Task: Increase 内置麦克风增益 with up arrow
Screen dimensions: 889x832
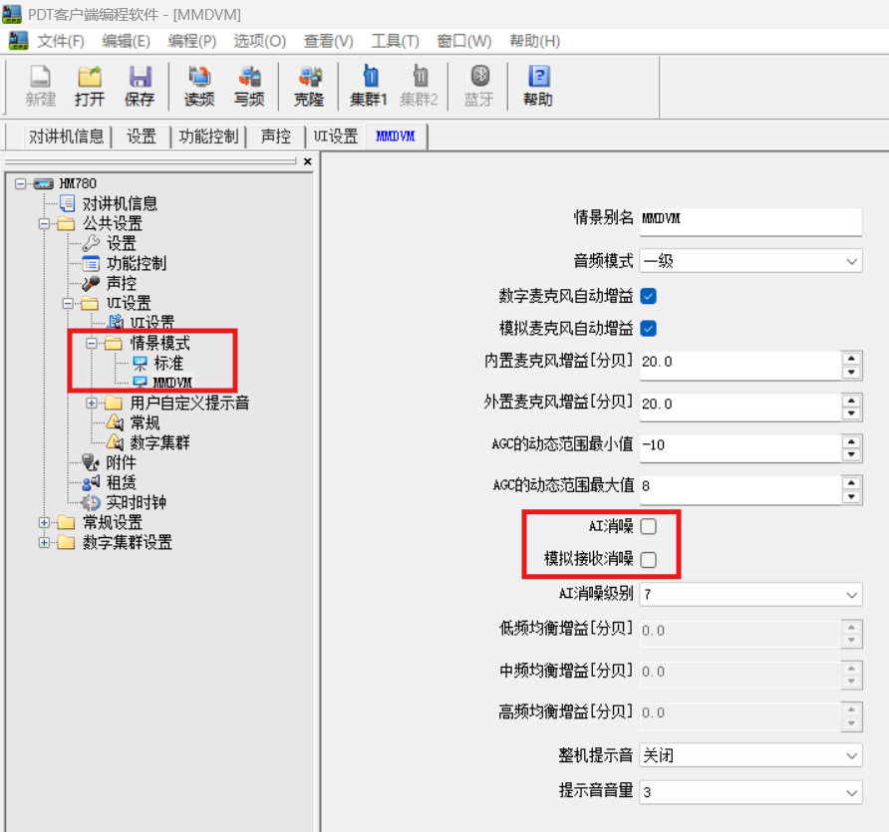Action: (851, 356)
